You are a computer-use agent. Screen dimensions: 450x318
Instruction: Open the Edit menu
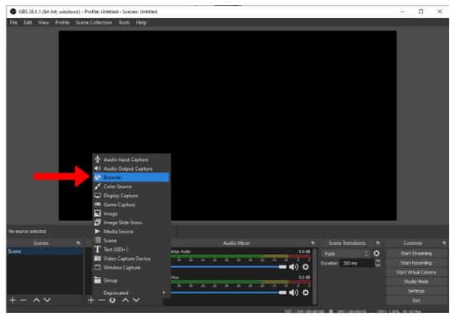[28, 23]
